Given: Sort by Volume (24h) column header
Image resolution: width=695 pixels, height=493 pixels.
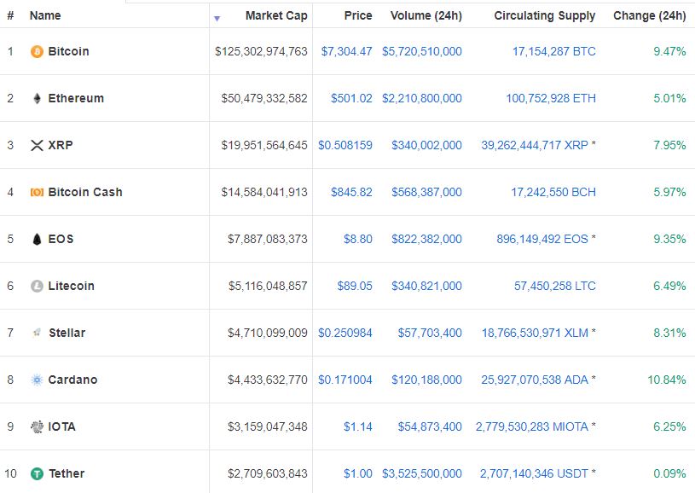Looking at the screenshot, I should coord(426,15).
